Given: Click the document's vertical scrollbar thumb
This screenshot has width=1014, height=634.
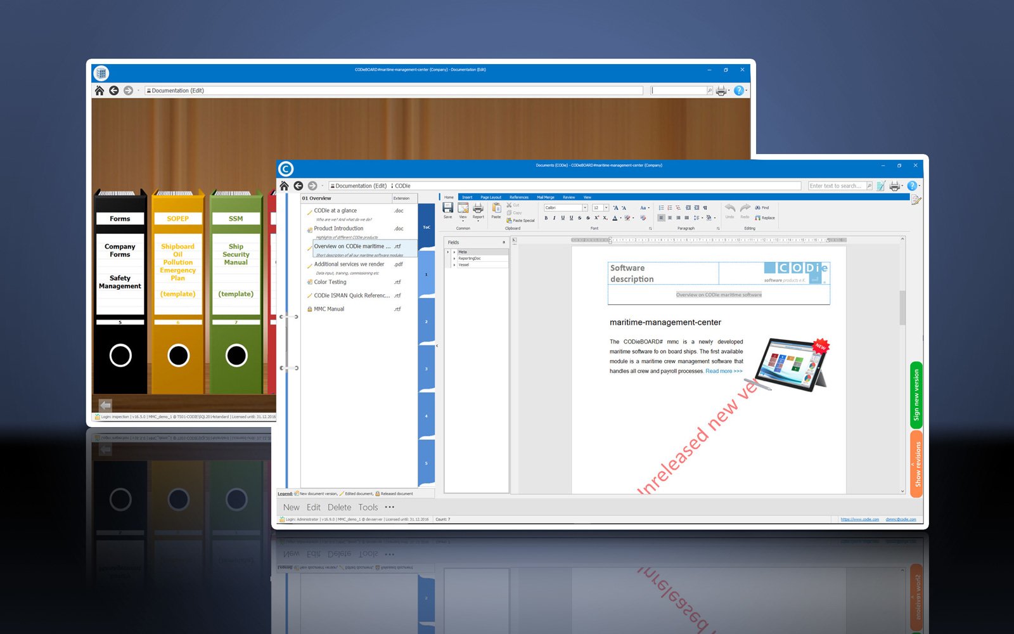Looking at the screenshot, I should point(902,307).
